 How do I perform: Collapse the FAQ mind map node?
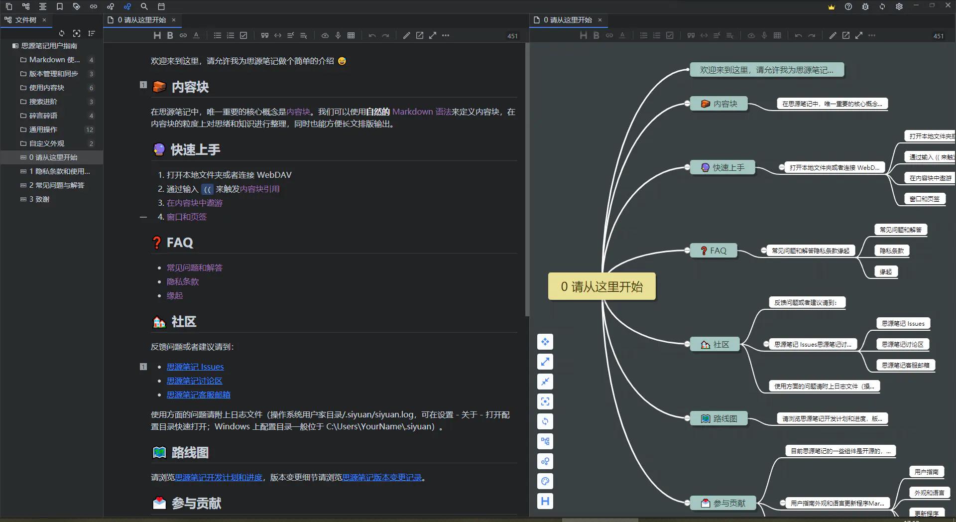pos(687,251)
